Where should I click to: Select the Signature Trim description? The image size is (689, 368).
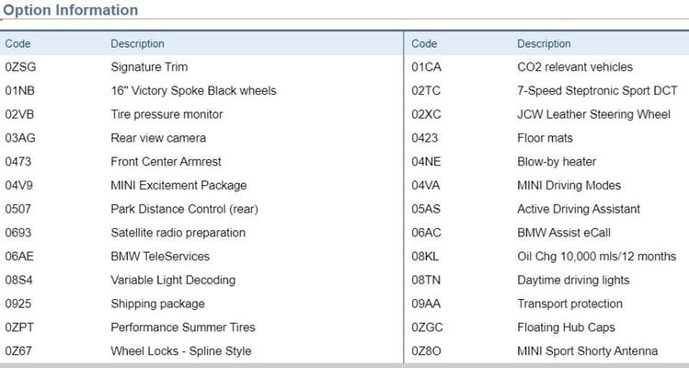[x=147, y=67]
